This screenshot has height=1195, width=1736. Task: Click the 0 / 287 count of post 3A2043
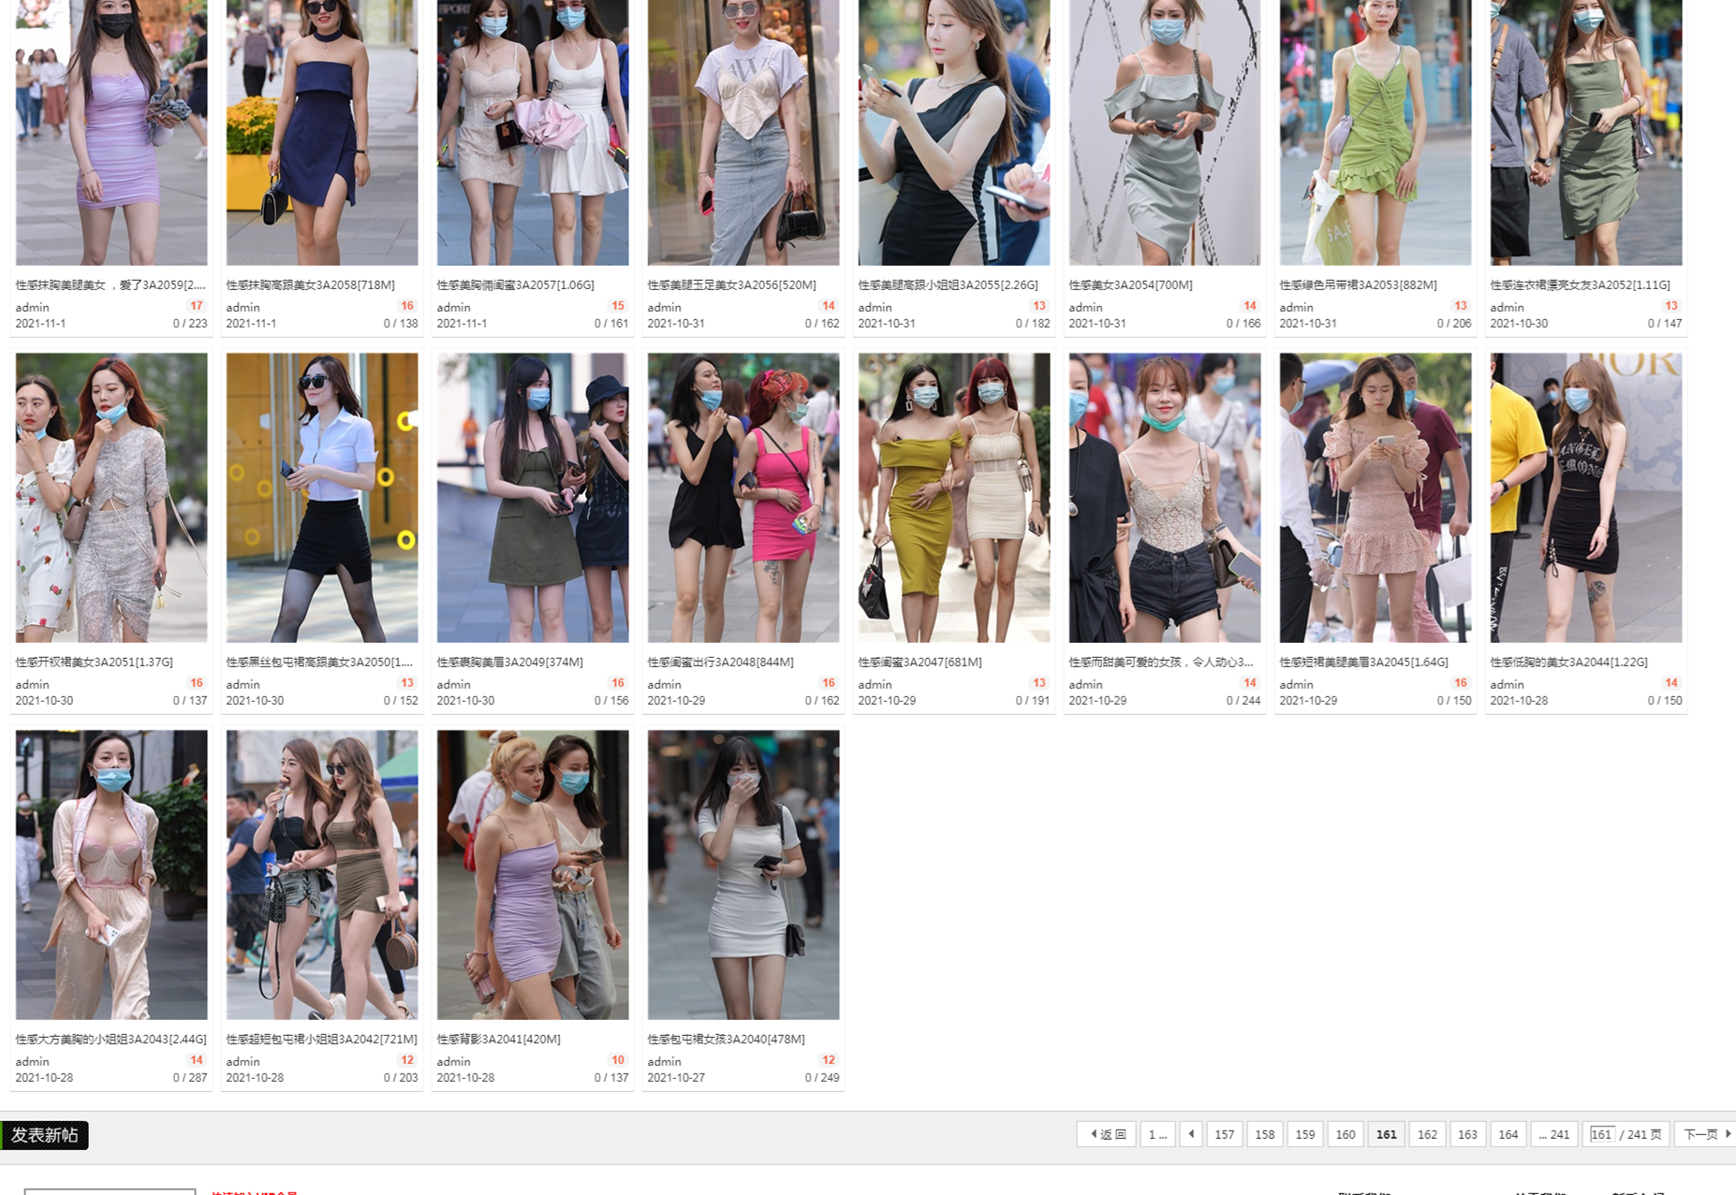pos(190,1078)
